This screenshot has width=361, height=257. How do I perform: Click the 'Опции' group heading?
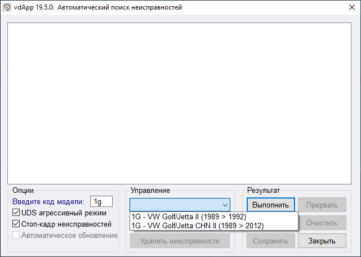[23, 191]
